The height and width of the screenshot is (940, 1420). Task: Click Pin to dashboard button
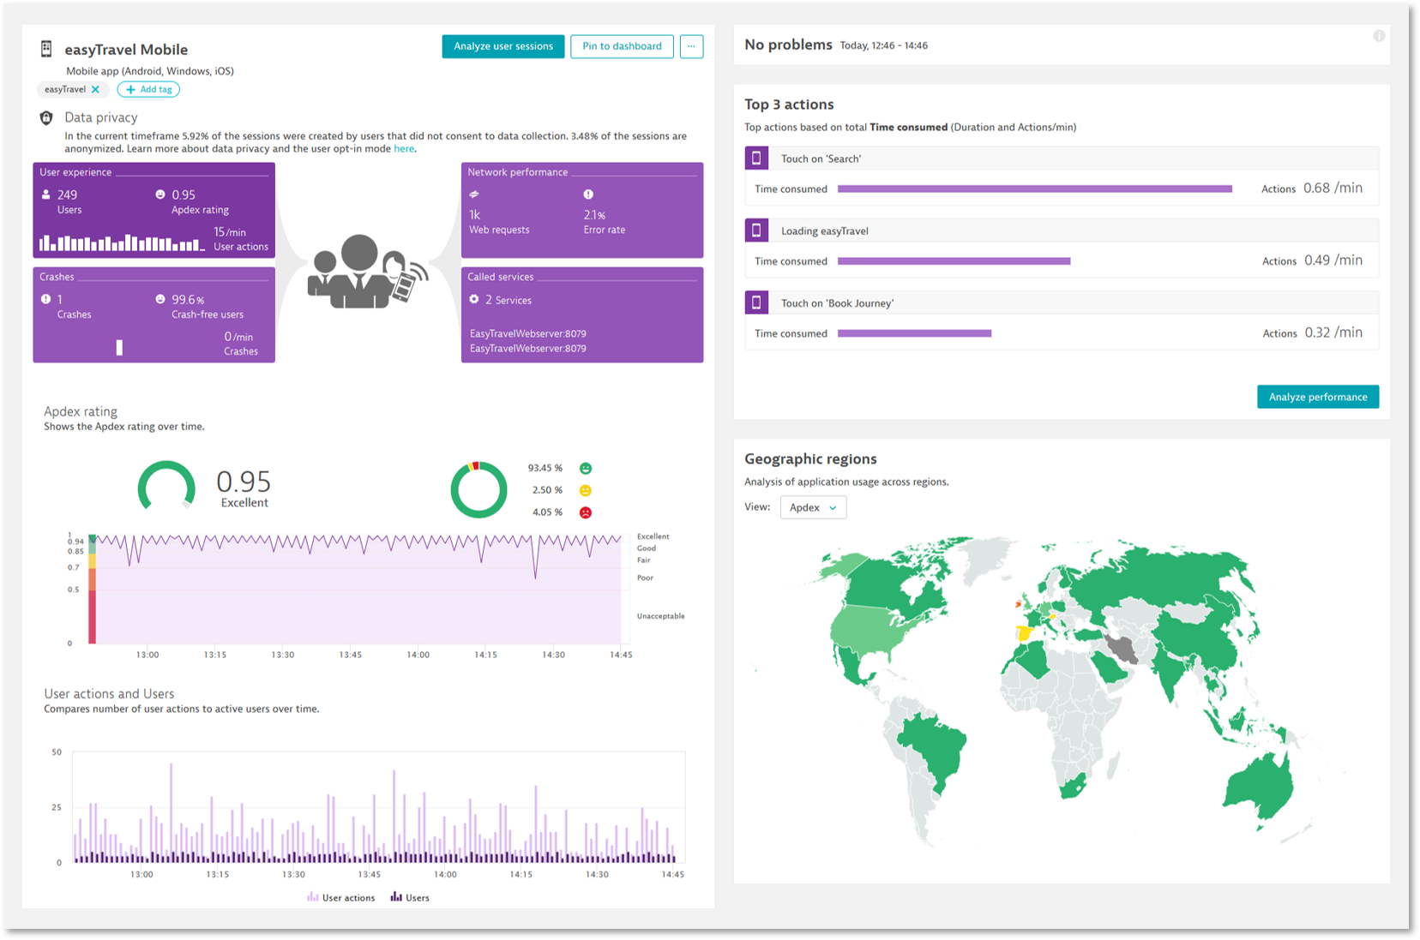pos(622,46)
